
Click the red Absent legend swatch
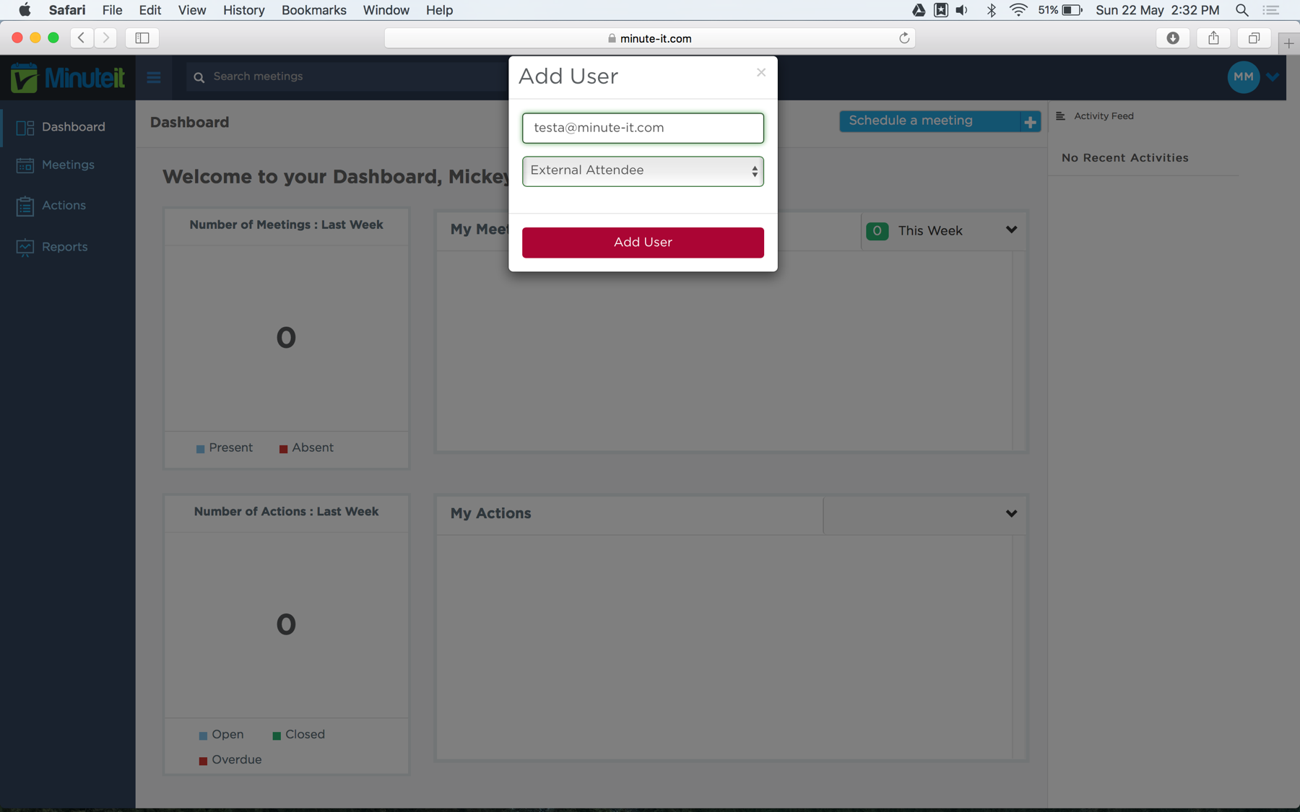point(283,449)
